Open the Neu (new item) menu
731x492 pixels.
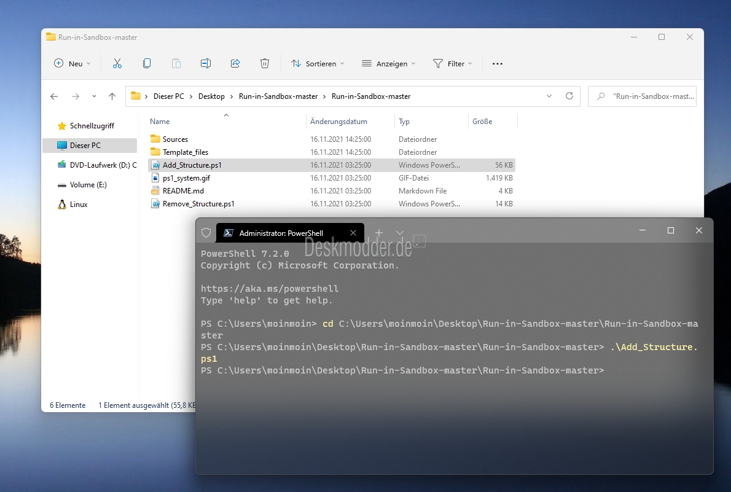click(x=72, y=63)
